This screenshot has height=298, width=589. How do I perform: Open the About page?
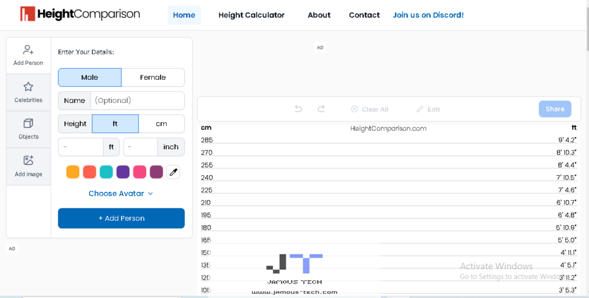(x=319, y=15)
